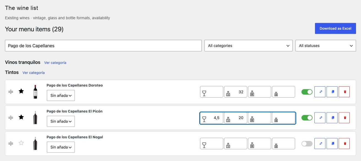The image size is (361, 161).
Task: Grab the reorder handle for Doroteo
Action: tap(11, 92)
